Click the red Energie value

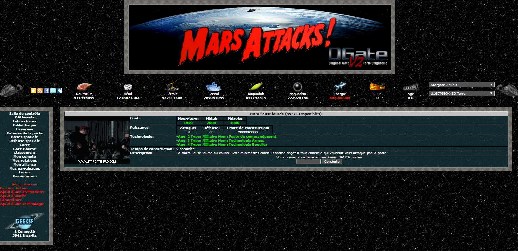[x=340, y=98]
